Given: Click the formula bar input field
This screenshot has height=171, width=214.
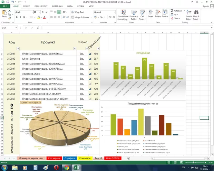Looking at the screenshot, I should click(121, 28).
